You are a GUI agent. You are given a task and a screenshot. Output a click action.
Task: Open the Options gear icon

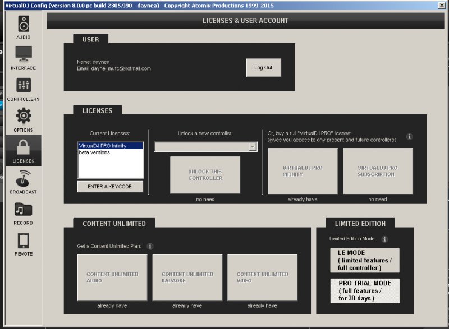(24, 116)
